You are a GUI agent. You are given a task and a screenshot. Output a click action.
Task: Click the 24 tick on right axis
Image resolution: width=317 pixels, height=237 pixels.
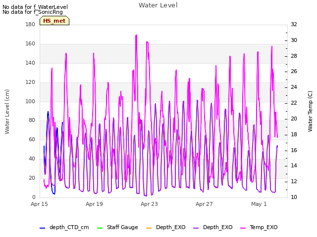pos(294,87)
